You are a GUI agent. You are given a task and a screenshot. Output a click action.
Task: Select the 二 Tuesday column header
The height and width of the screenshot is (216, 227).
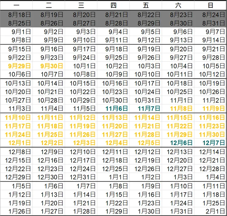[49, 6]
